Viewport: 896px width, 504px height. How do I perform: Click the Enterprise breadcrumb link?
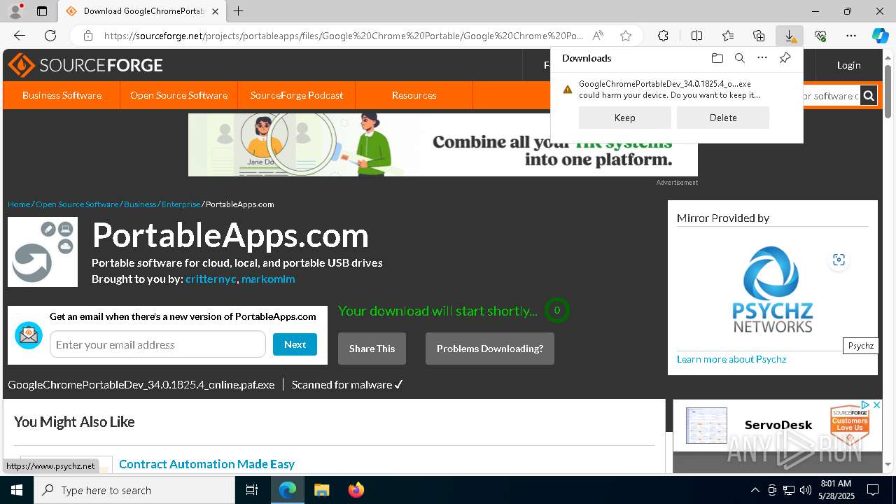point(181,204)
